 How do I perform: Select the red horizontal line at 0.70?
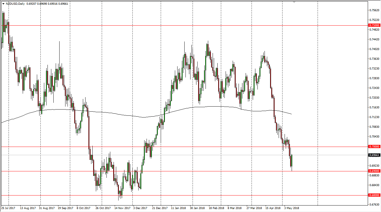[x=177, y=146]
